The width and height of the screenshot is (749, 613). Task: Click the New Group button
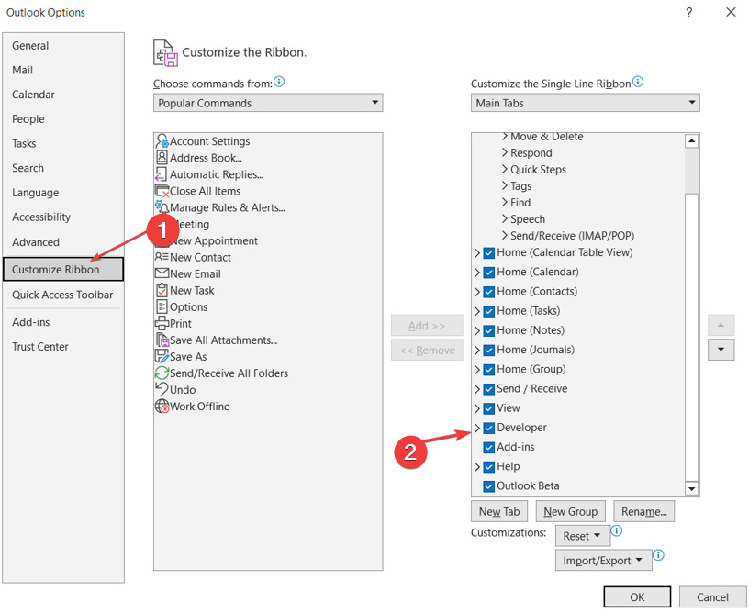click(570, 511)
